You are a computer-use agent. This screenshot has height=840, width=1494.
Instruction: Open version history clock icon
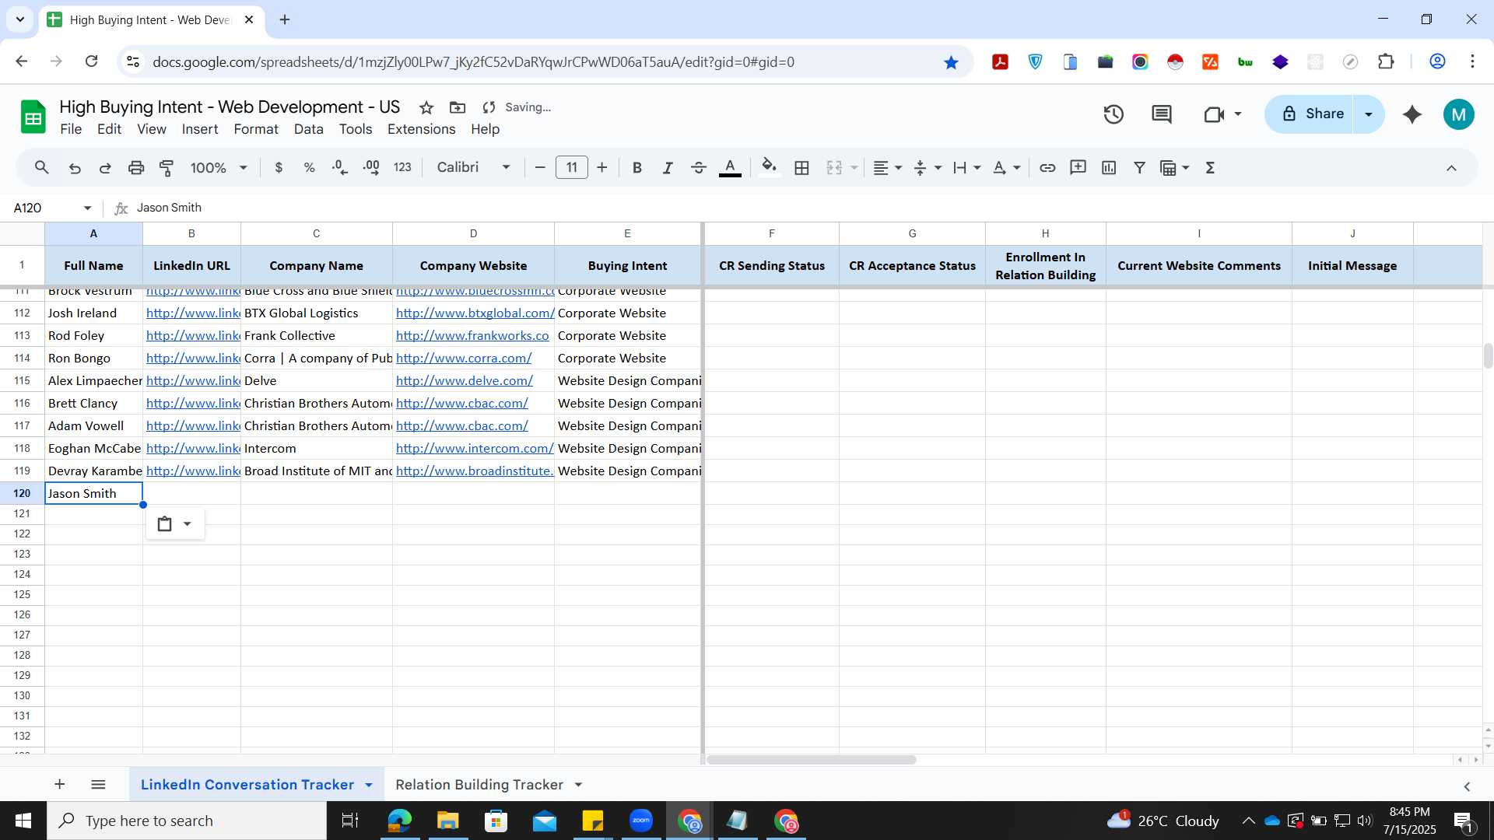[x=1113, y=114]
